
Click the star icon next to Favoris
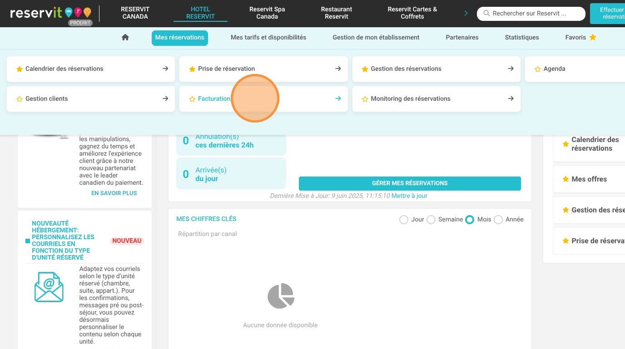pyautogui.click(x=593, y=38)
